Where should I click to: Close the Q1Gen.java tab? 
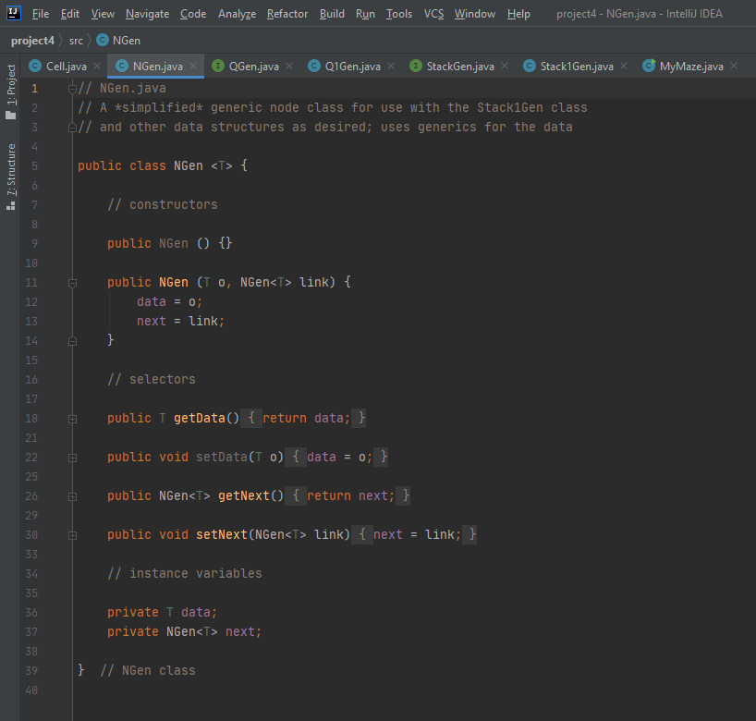click(x=391, y=66)
